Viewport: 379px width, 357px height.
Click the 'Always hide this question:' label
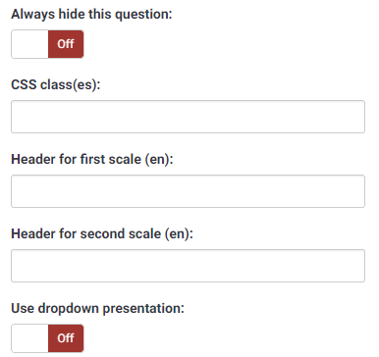click(91, 15)
